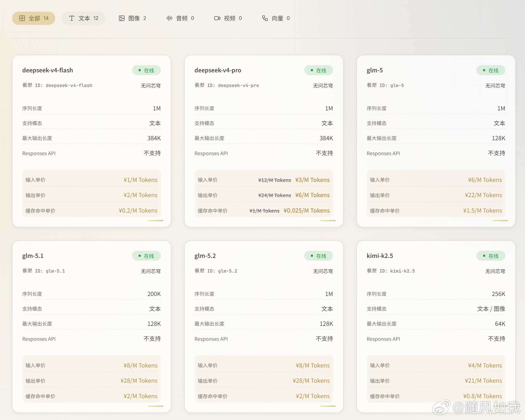Screen dimensions: 525x420
Task: Click the ¥0.2/M Tokens cache price
Action: pos(138,211)
